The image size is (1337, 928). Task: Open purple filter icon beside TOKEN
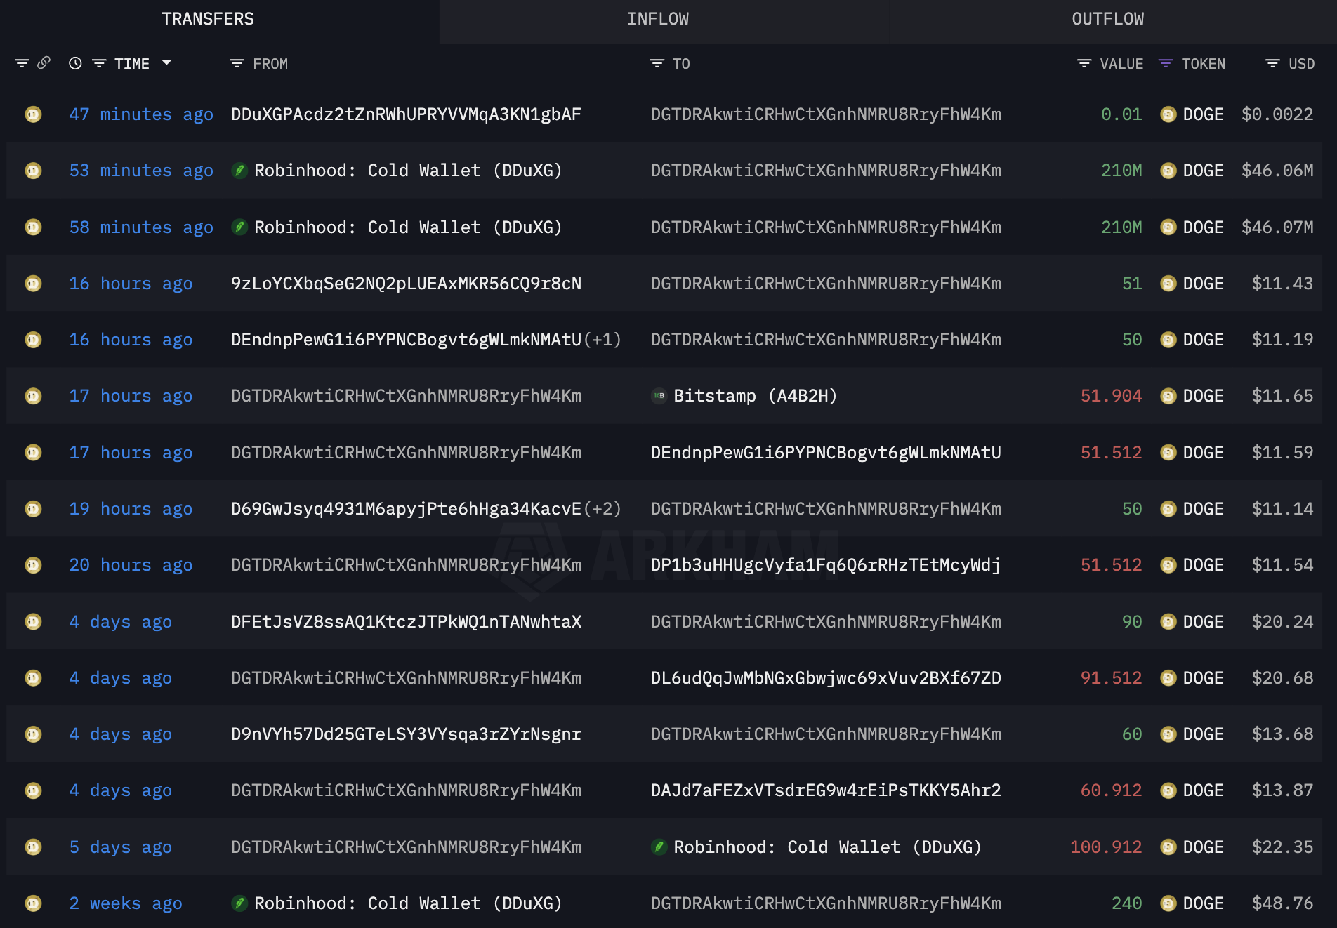(1166, 64)
